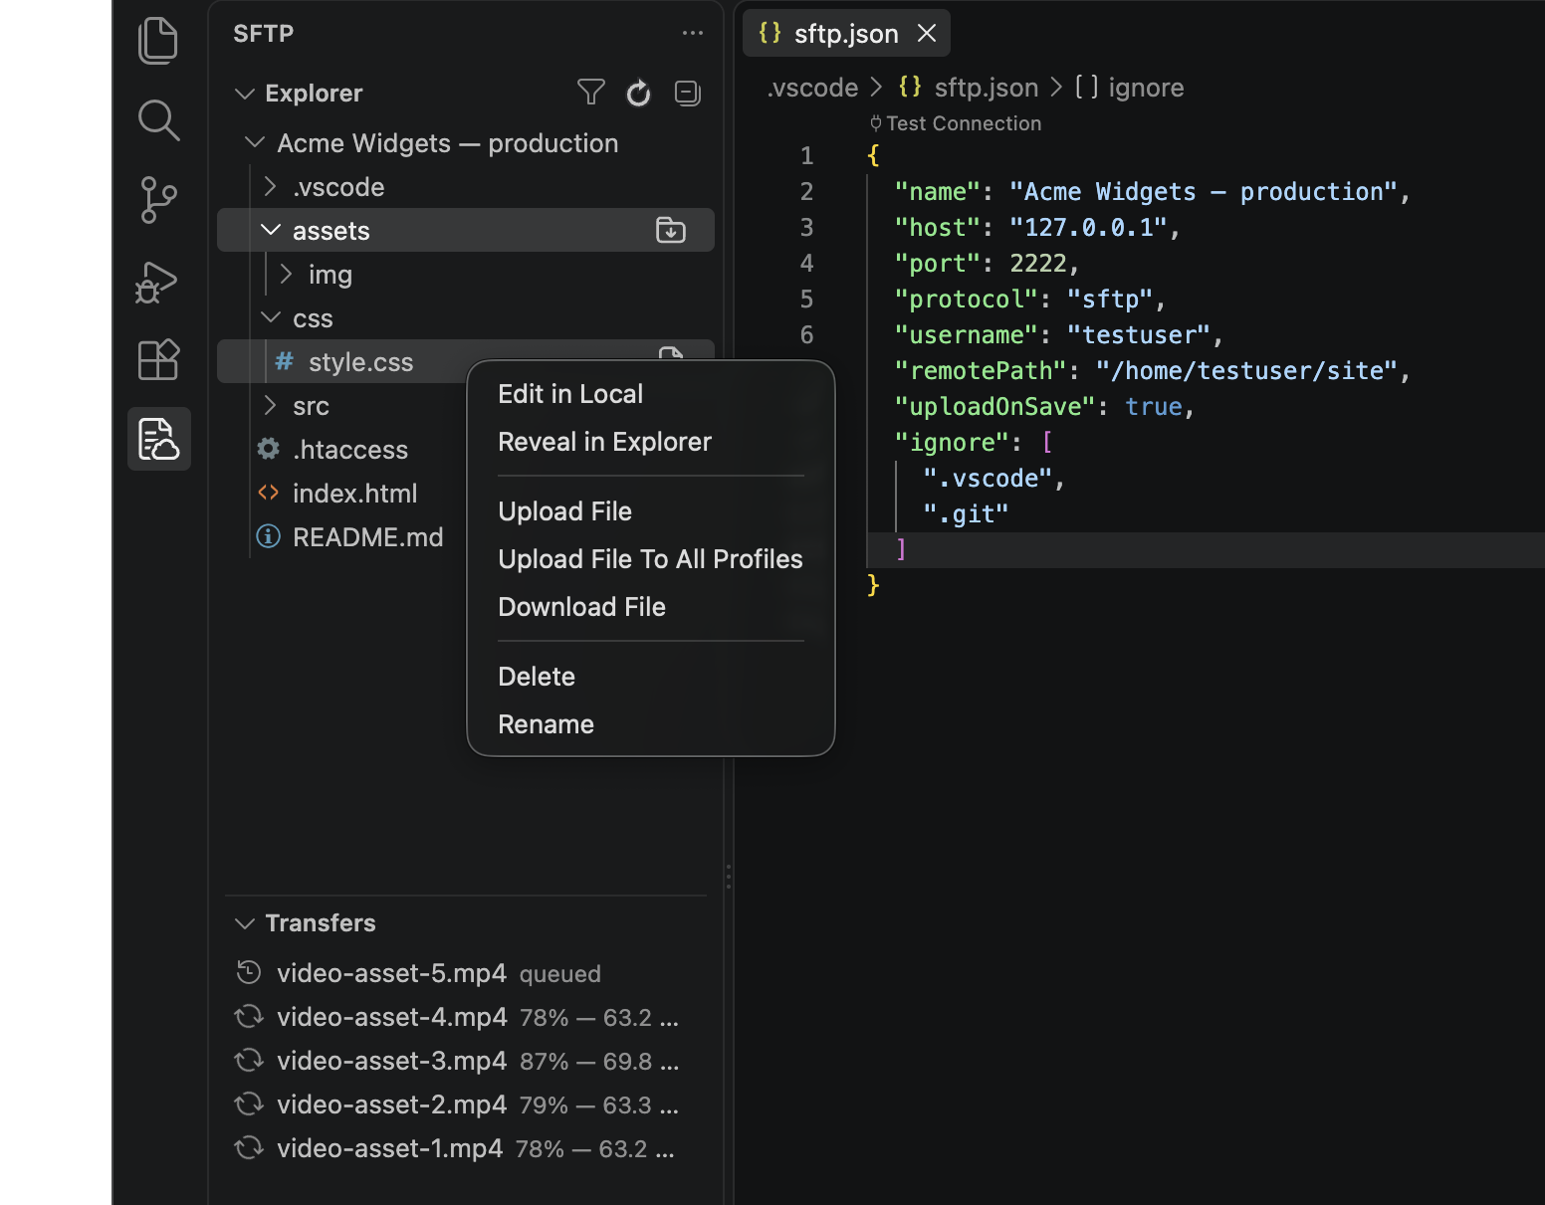Open the .htaccess file
This screenshot has height=1205, width=1545.
pos(349,449)
